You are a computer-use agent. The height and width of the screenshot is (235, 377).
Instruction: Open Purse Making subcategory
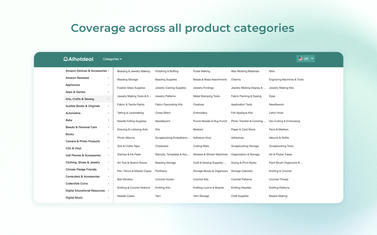202,71
